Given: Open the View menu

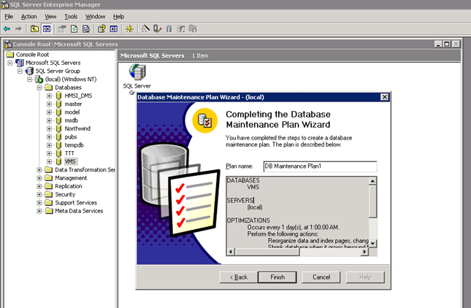Looking at the screenshot, I should click(x=50, y=17).
